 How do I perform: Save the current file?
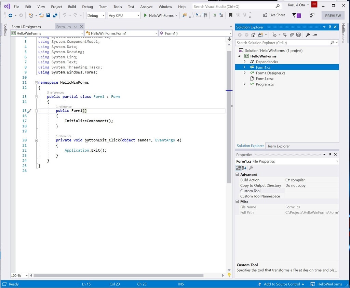pyautogui.click(x=48, y=15)
